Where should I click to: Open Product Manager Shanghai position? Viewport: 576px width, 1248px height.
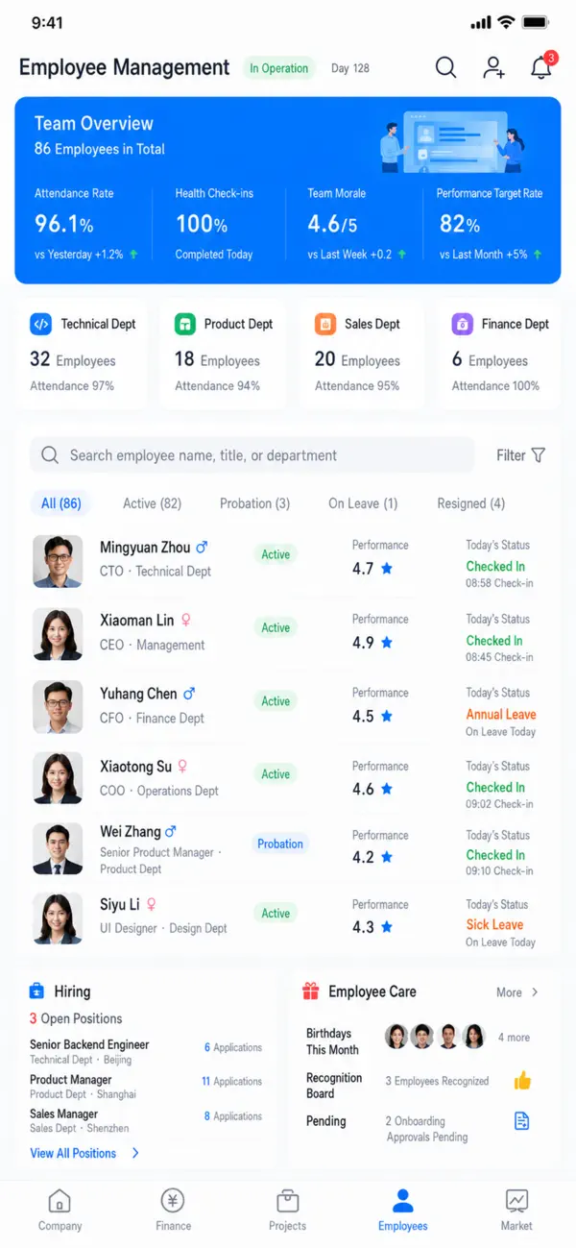83,1086
